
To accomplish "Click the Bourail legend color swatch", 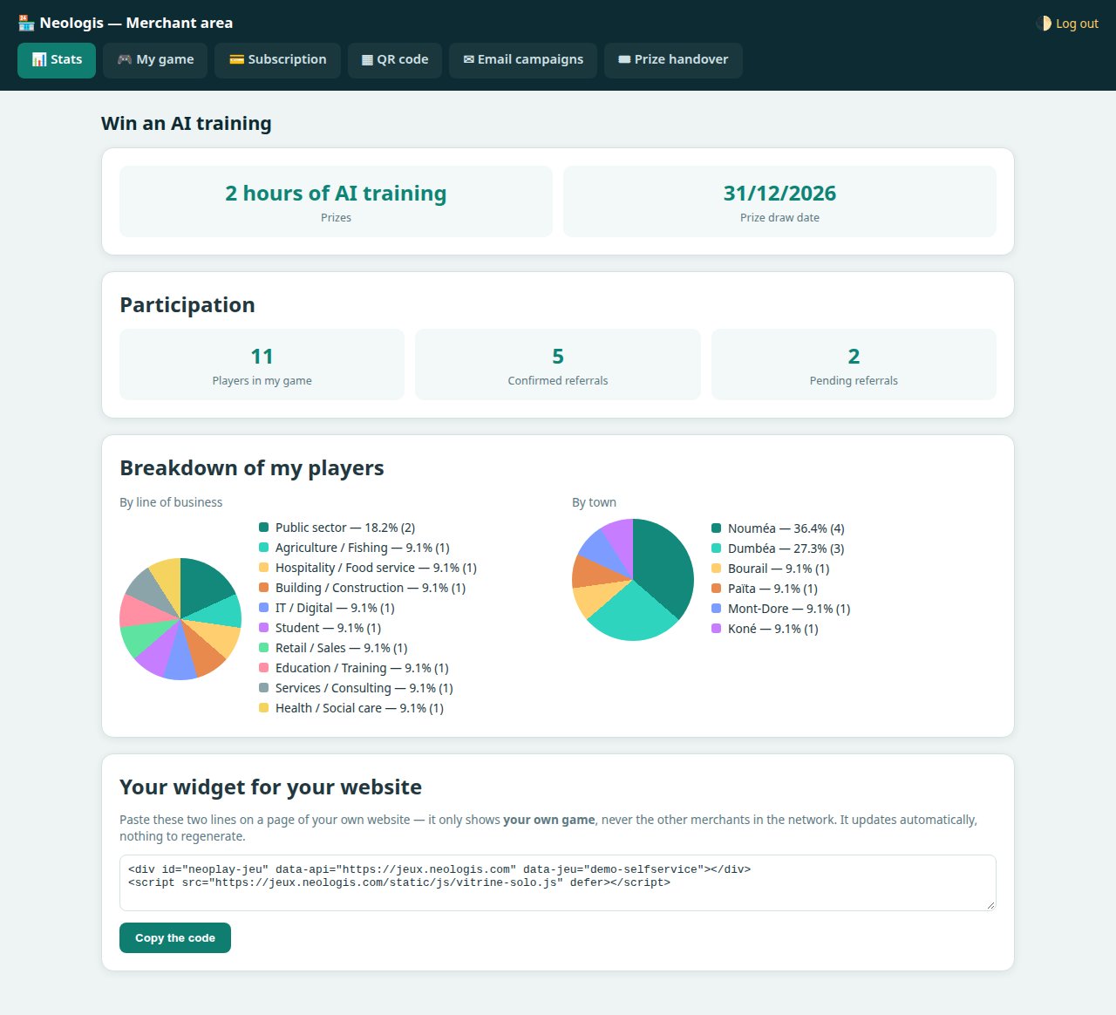I will 717,569.
